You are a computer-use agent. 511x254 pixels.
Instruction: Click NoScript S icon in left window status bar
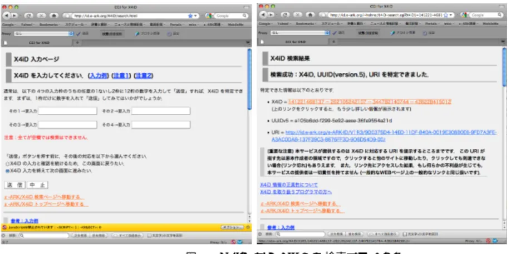point(234,242)
